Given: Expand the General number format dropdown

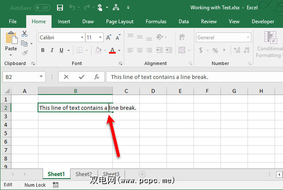Looking at the screenshot, I should click(247, 38).
